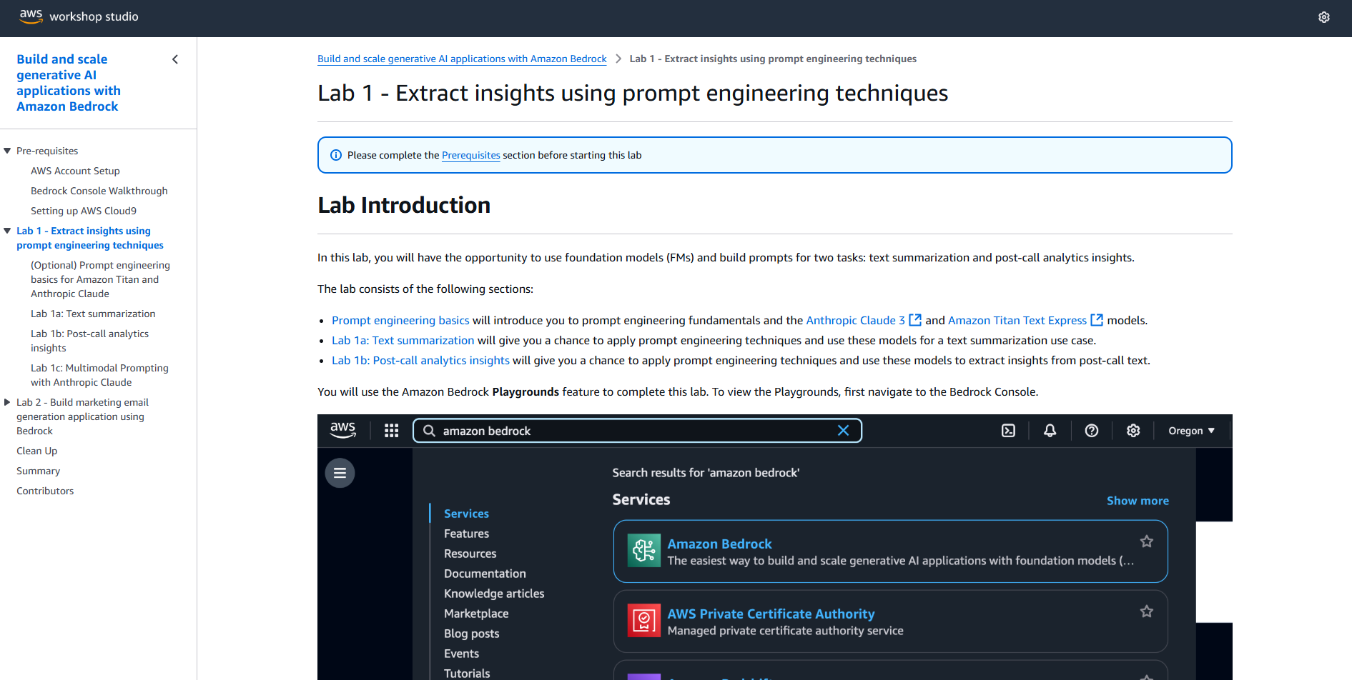This screenshot has height=680, width=1352.
Task: Select Tutorials filter in search results
Action: (x=467, y=674)
